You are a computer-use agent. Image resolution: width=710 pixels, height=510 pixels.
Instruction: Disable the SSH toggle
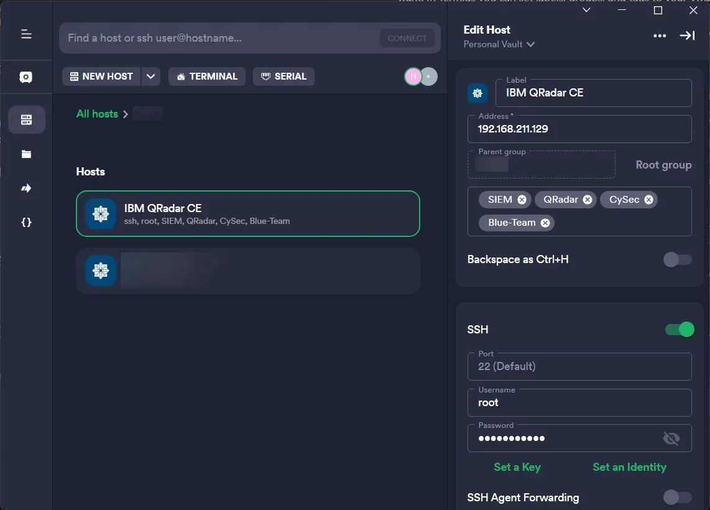click(x=679, y=330)
